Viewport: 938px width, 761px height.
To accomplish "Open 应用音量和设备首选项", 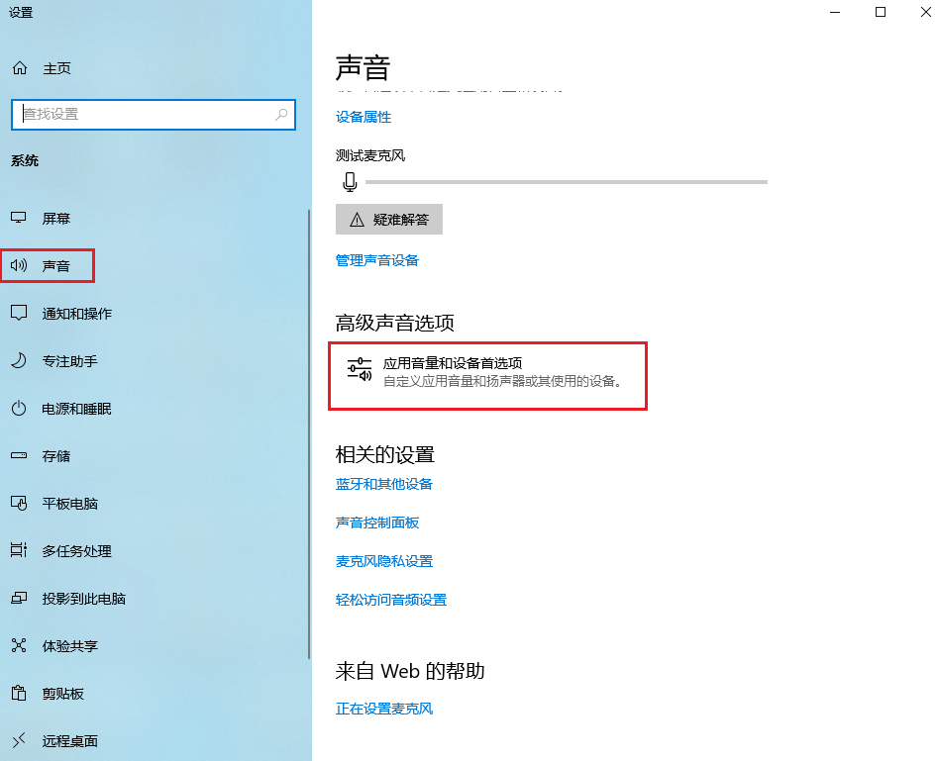I will click(x=488, y=376).
